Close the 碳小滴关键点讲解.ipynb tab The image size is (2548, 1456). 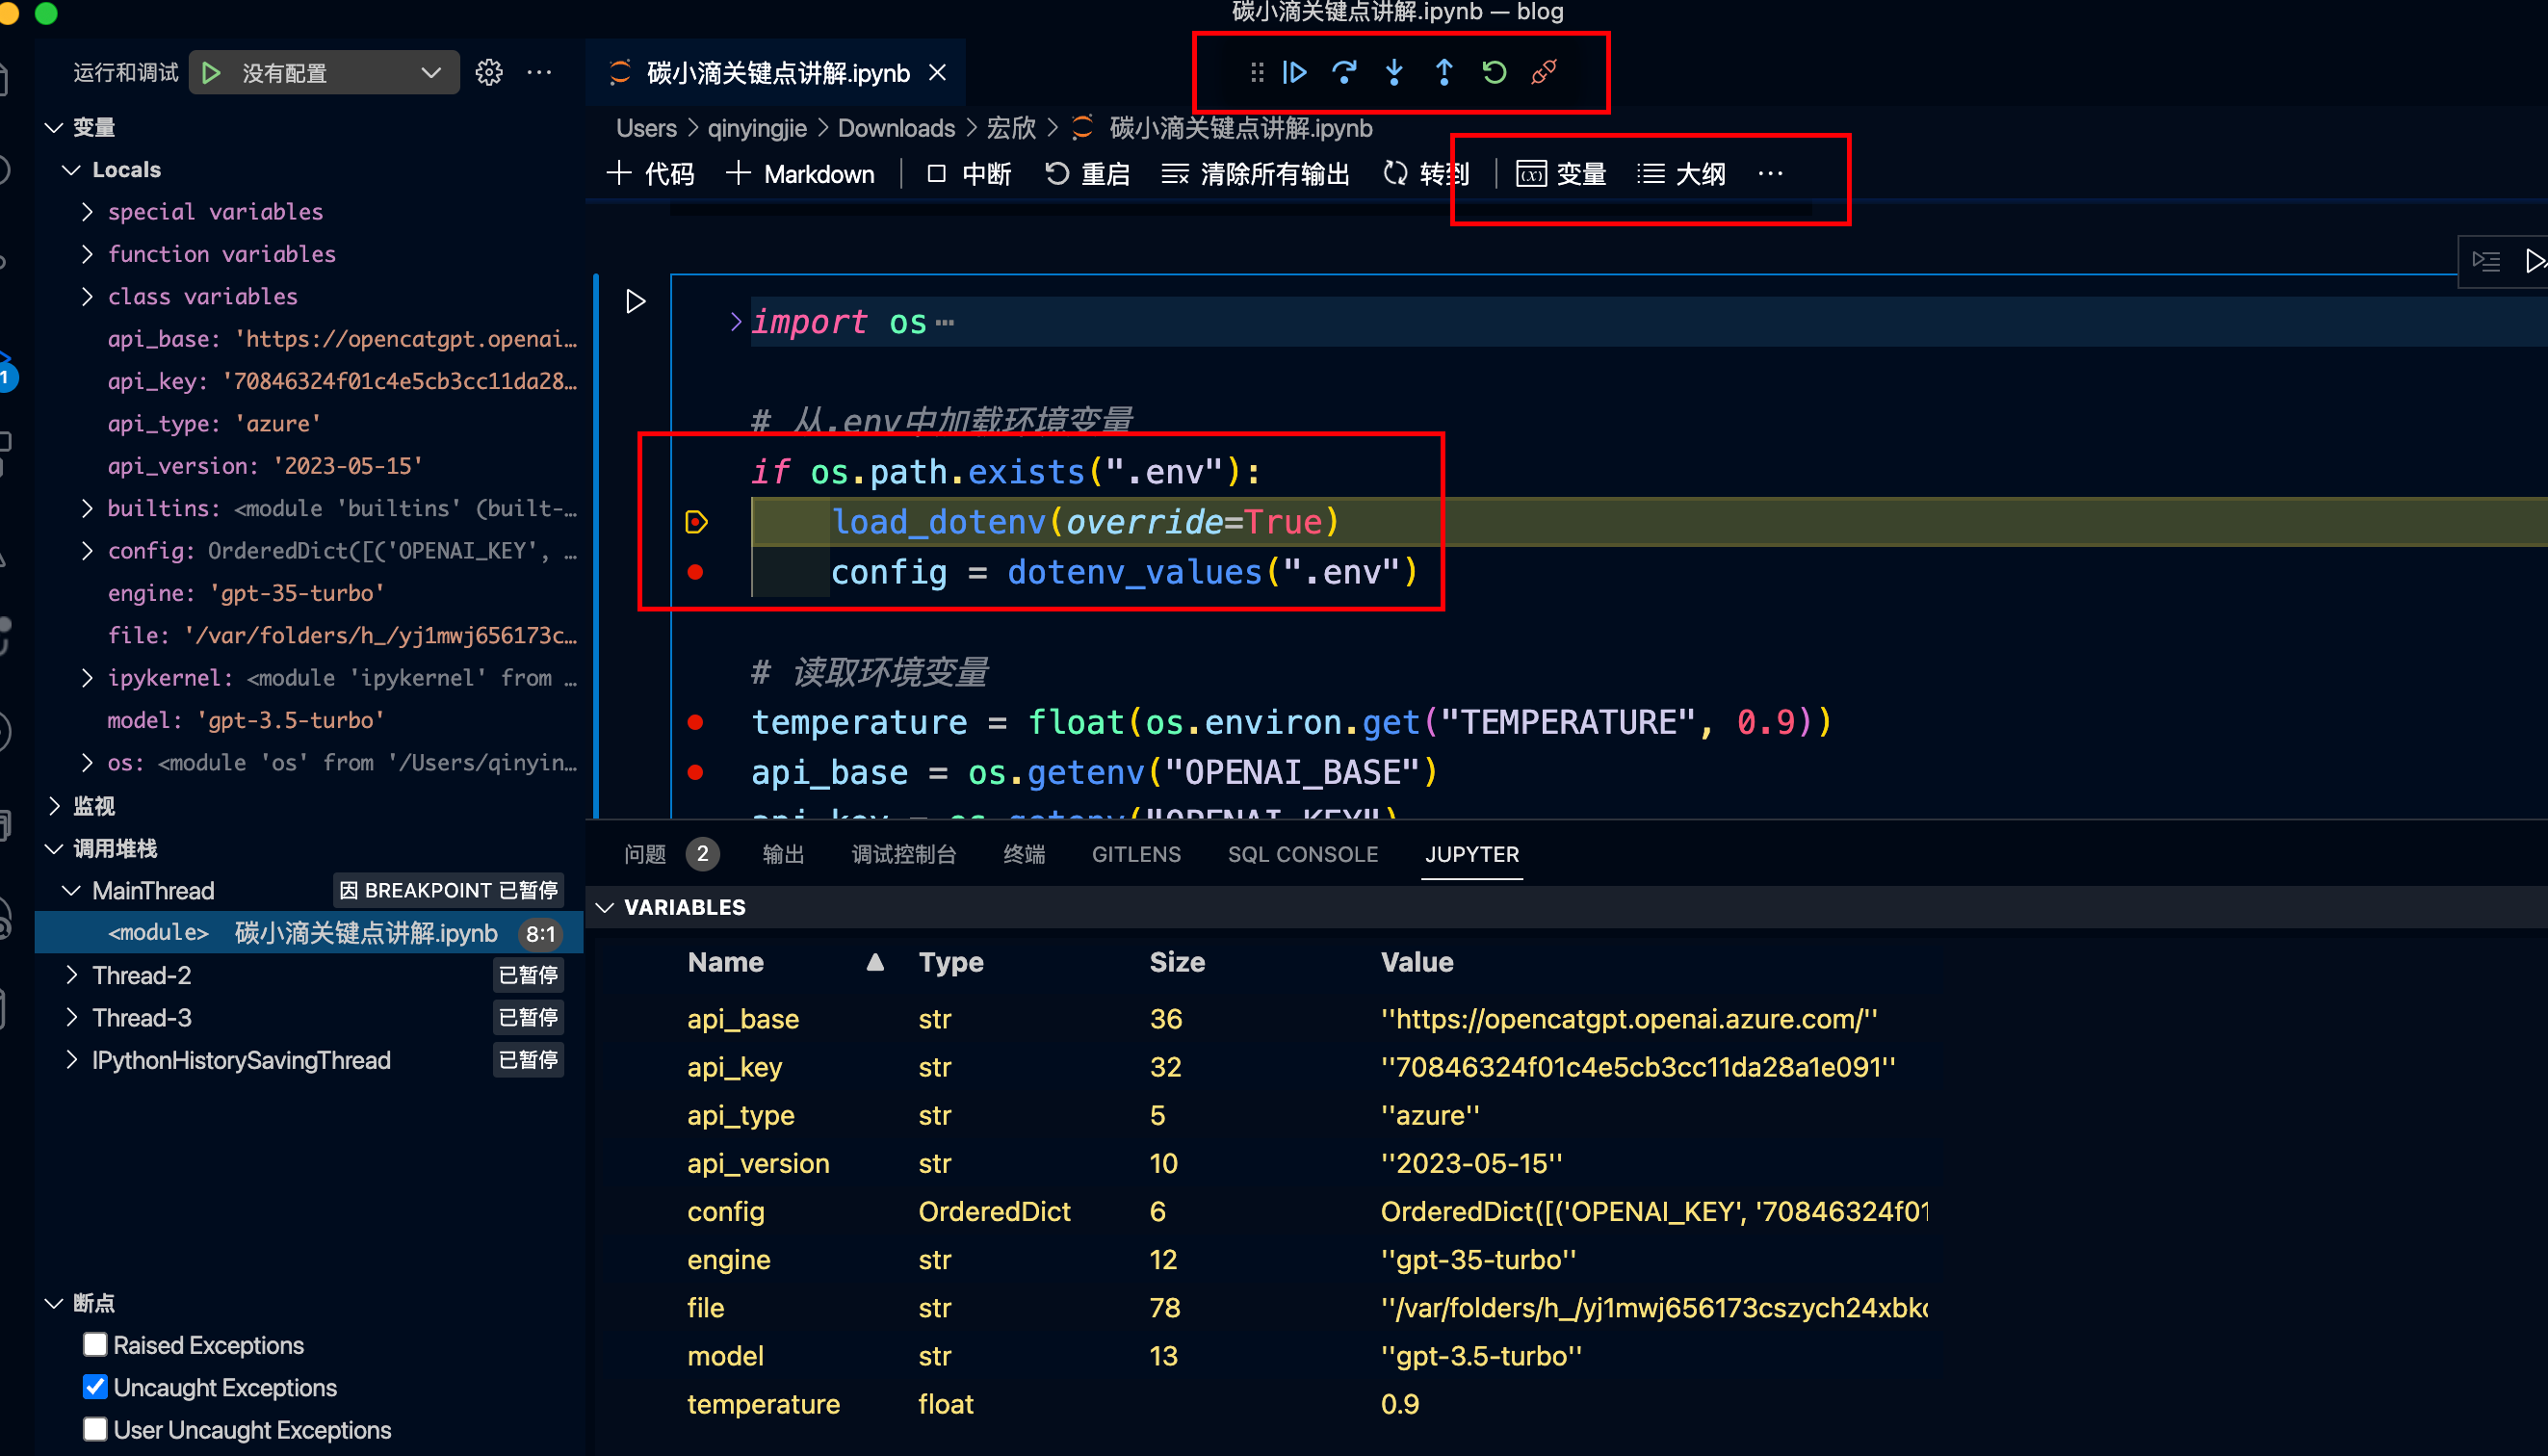937,72
